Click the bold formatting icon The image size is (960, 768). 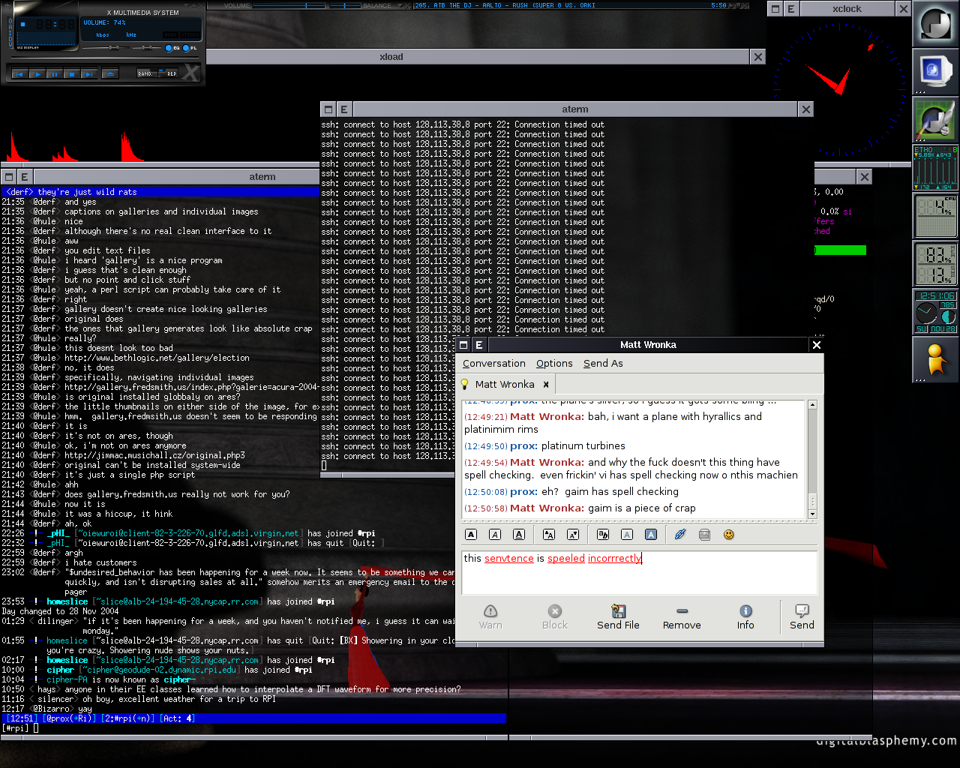tap(471, 535)
